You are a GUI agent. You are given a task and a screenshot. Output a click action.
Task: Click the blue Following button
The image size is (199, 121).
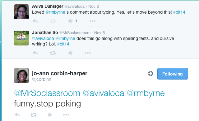coord(173,74)
